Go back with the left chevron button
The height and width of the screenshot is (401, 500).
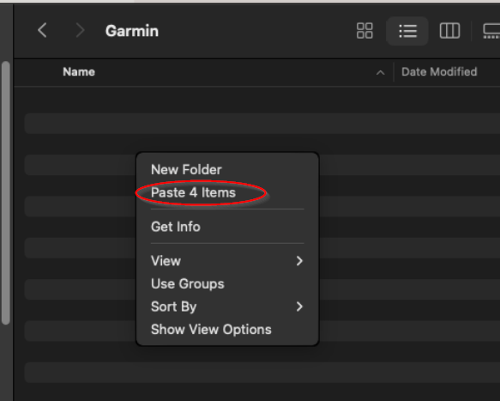tap(42, 31)
